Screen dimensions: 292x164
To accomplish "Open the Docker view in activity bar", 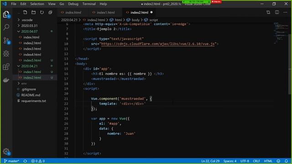I will 6,80.
